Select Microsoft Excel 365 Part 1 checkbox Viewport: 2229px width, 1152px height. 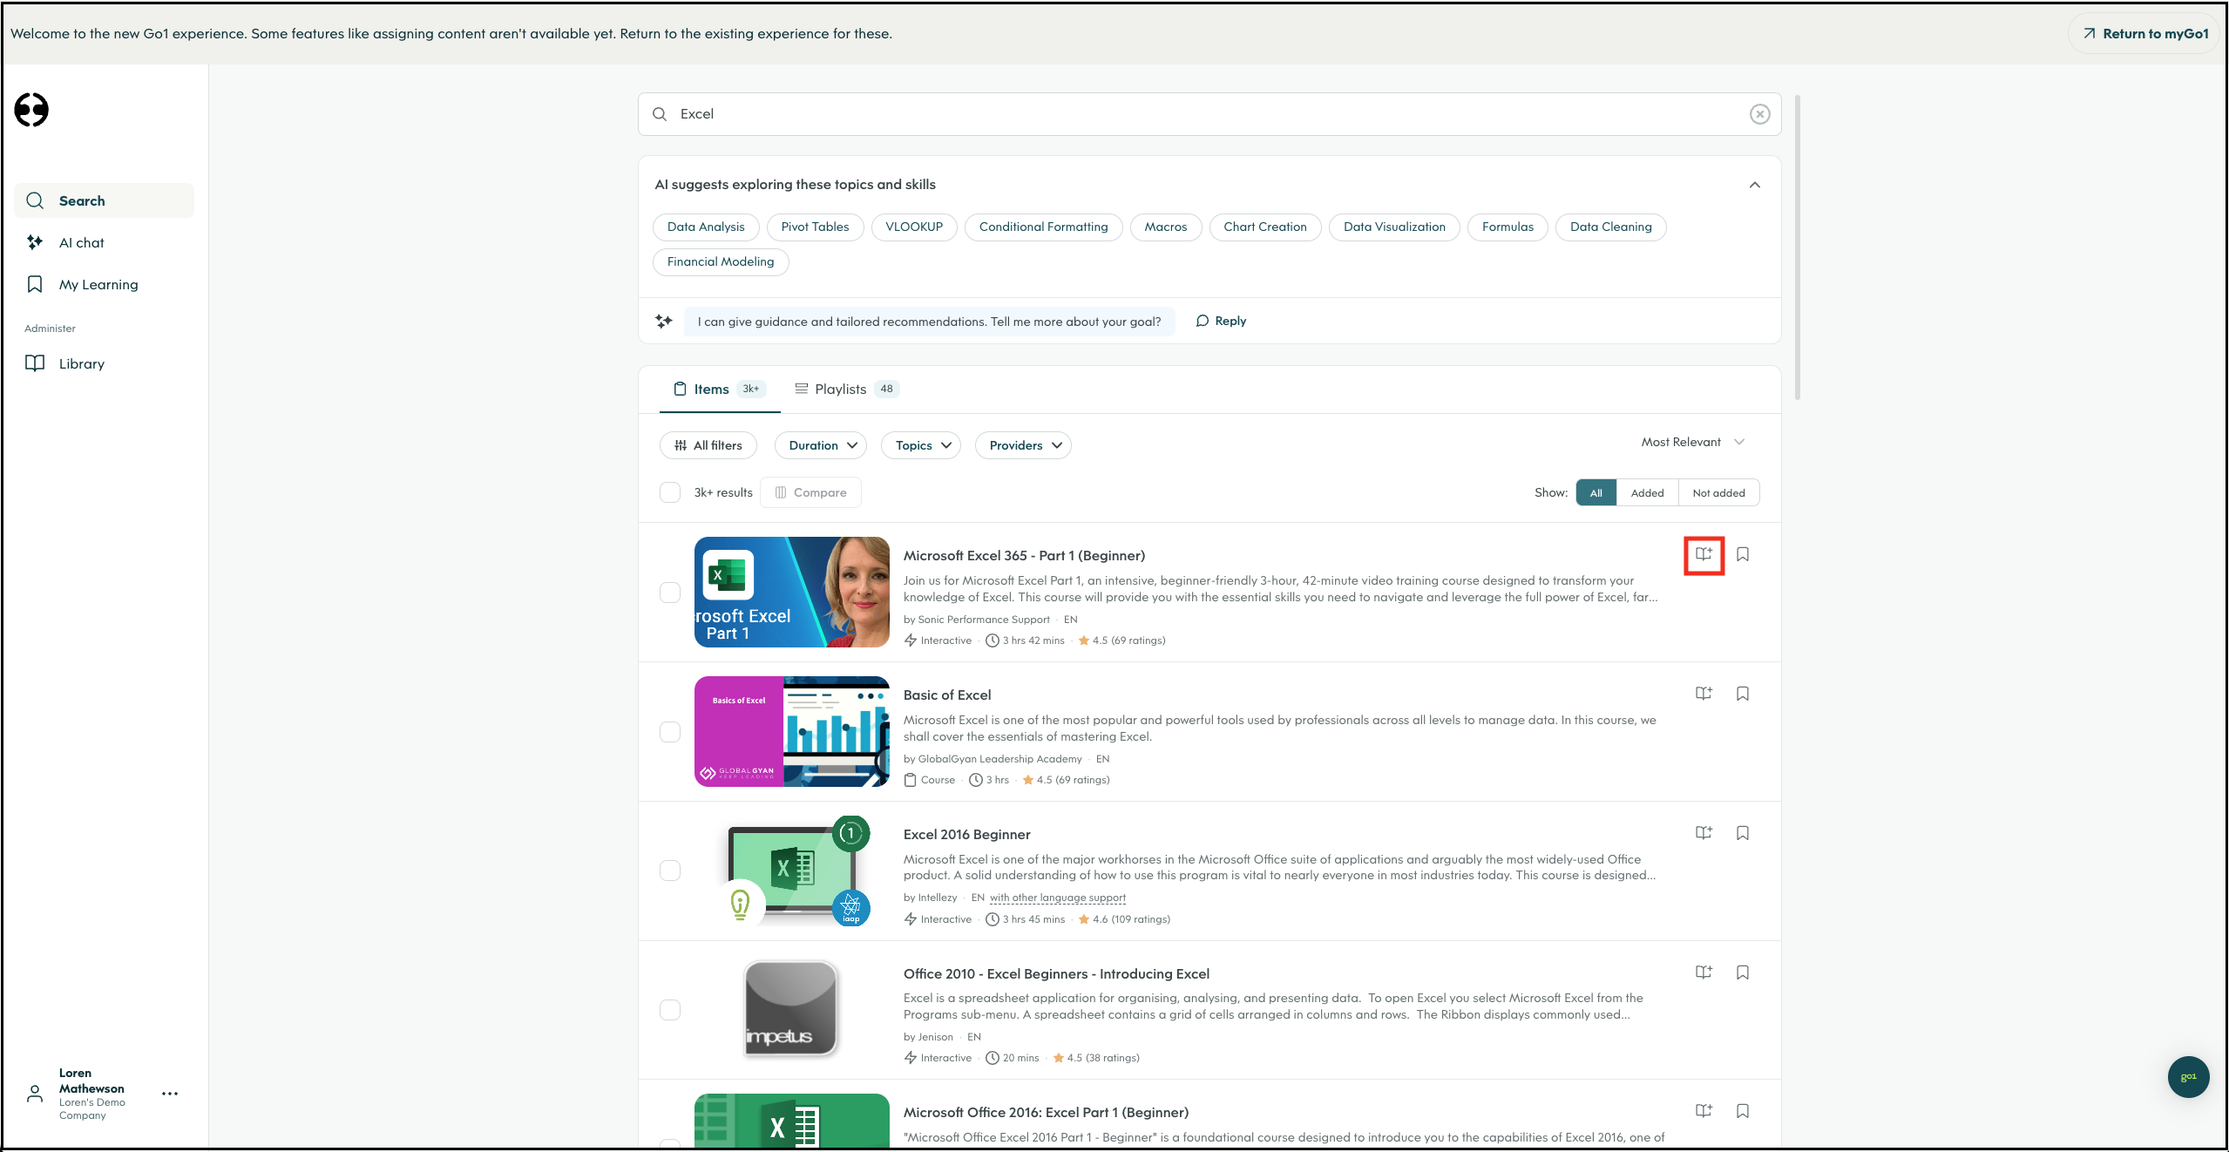pos(670,593)
